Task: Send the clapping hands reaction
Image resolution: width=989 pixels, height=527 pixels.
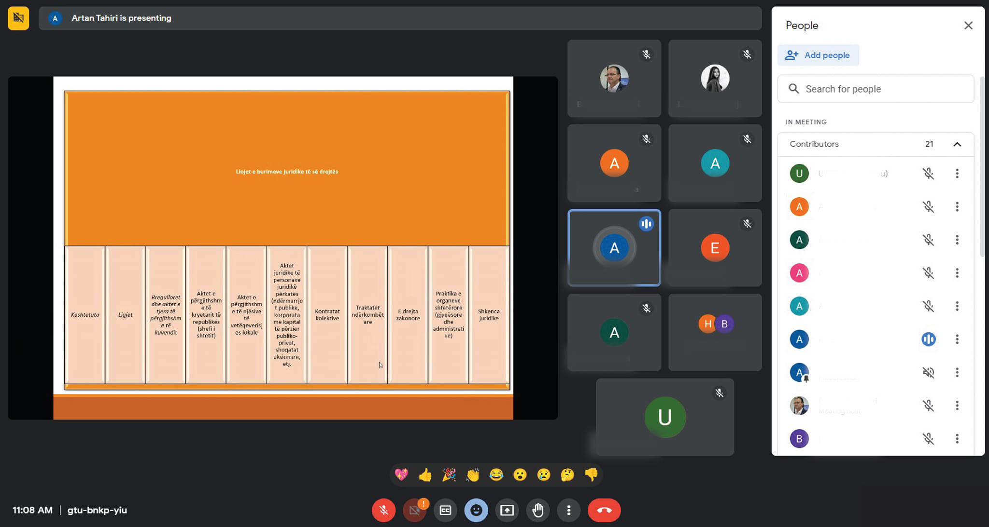Action: [x=472, y=475]
